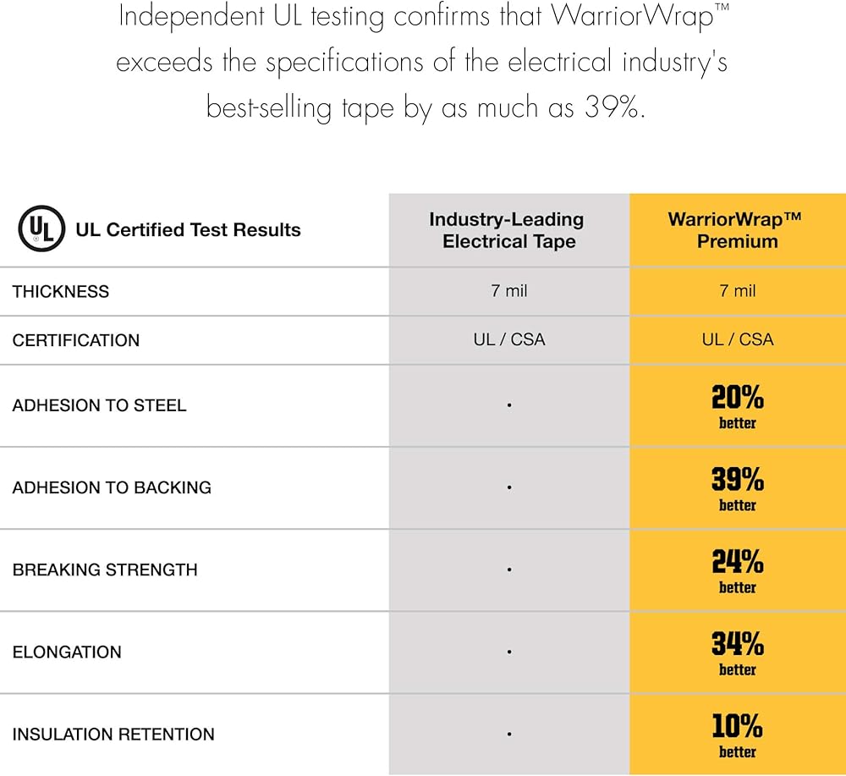Click the BREAKING STRENGTH row label

pyautogui.click(x=105, y=570)
